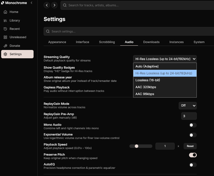Open the Appearance settings tab
This screenshot has height=176, width=214.
coord(57,42)
